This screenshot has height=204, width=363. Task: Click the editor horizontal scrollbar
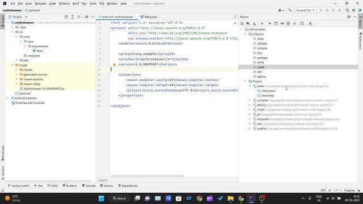[x=147, y=176]
